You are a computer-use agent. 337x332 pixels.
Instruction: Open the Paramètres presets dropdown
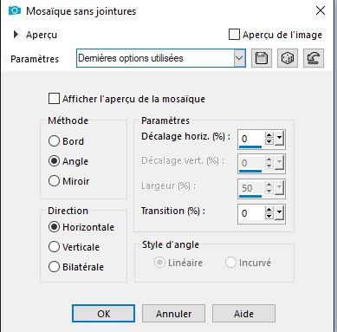161,58
